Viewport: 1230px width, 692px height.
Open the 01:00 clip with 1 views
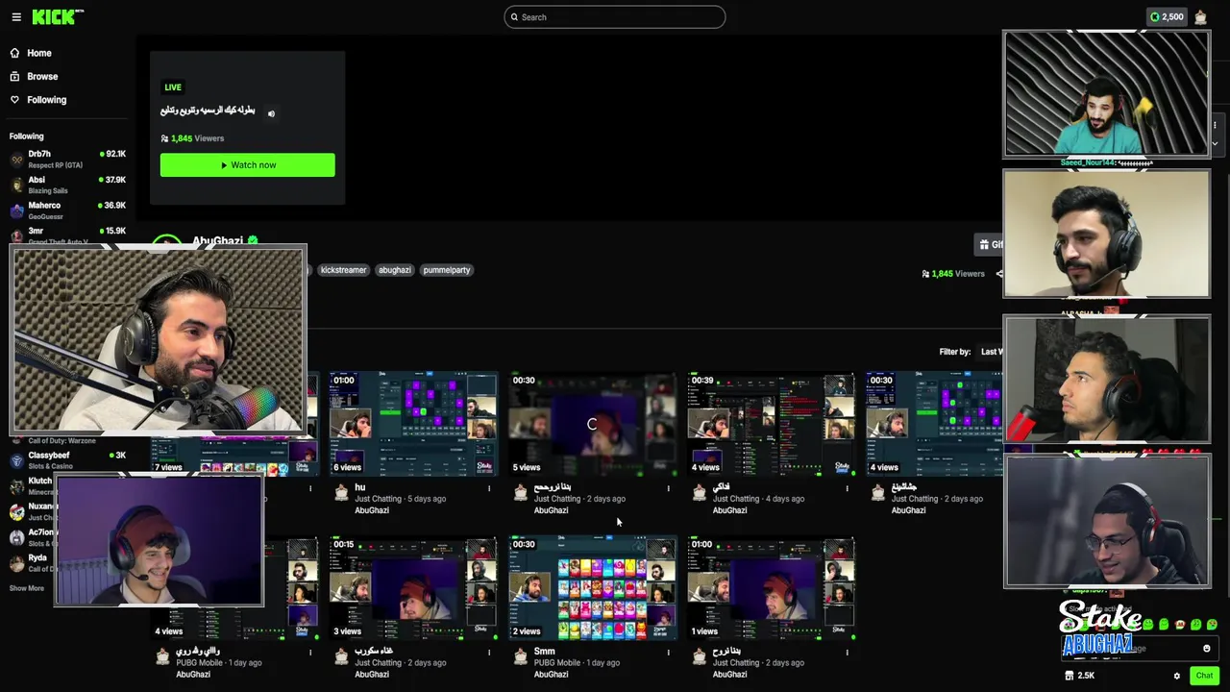[771, 588]
